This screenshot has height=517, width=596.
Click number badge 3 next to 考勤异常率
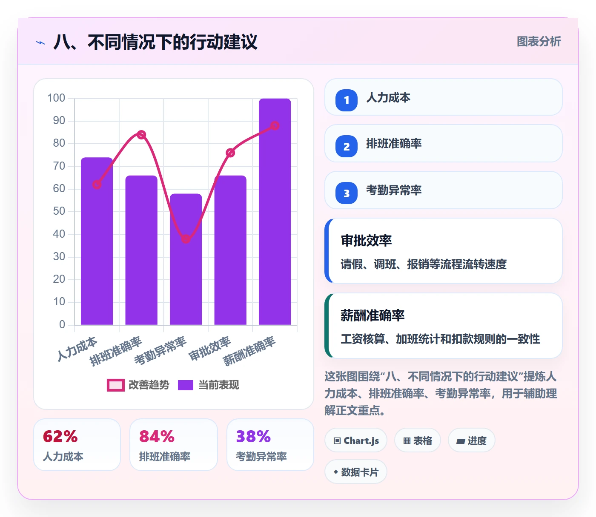point(347,193)
